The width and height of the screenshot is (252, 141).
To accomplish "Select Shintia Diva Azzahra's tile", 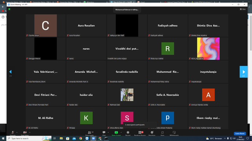I will click(208, 25).
